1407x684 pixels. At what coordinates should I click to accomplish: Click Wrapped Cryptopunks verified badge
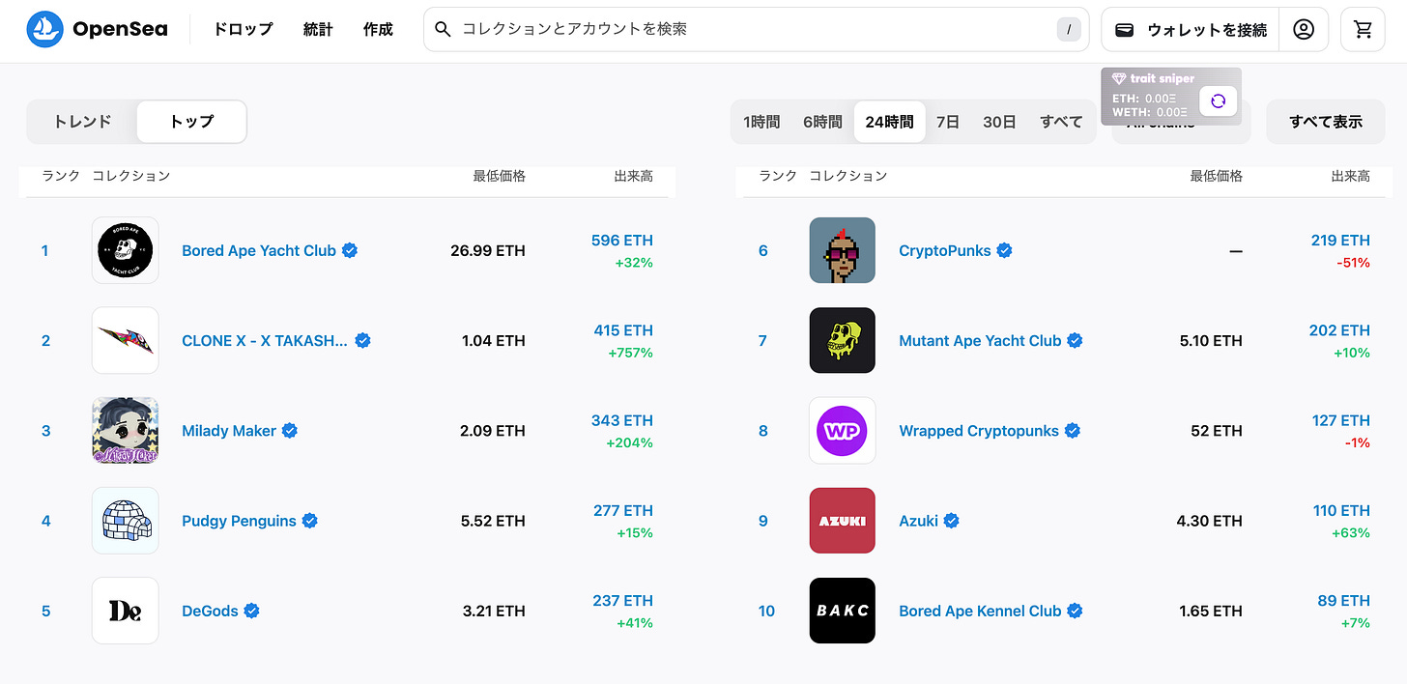[x=1073, y=431]
